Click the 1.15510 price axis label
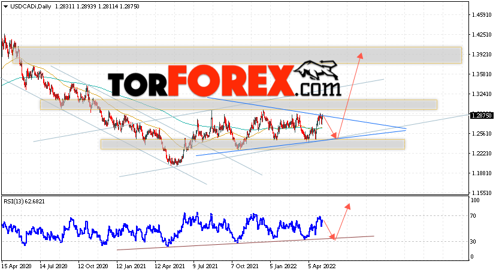Image resolution: width=496 pixels, height=273 pixels. (482, 193)
